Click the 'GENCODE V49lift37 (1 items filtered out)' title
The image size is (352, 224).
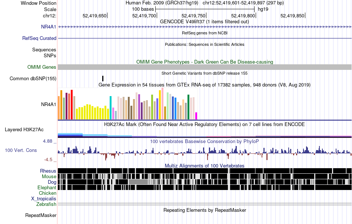tap(205, 22)
